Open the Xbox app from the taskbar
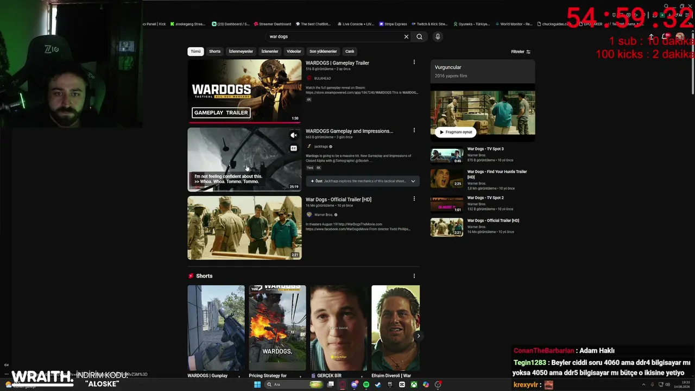Viewport: 695px width, 391px height. click(x=414, y=384)
